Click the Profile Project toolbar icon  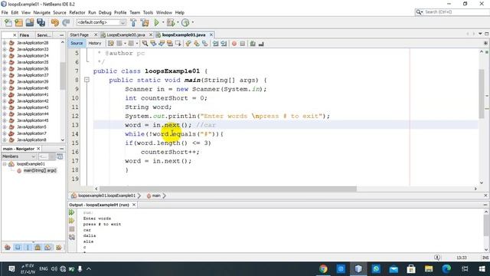tap(185, 22)
